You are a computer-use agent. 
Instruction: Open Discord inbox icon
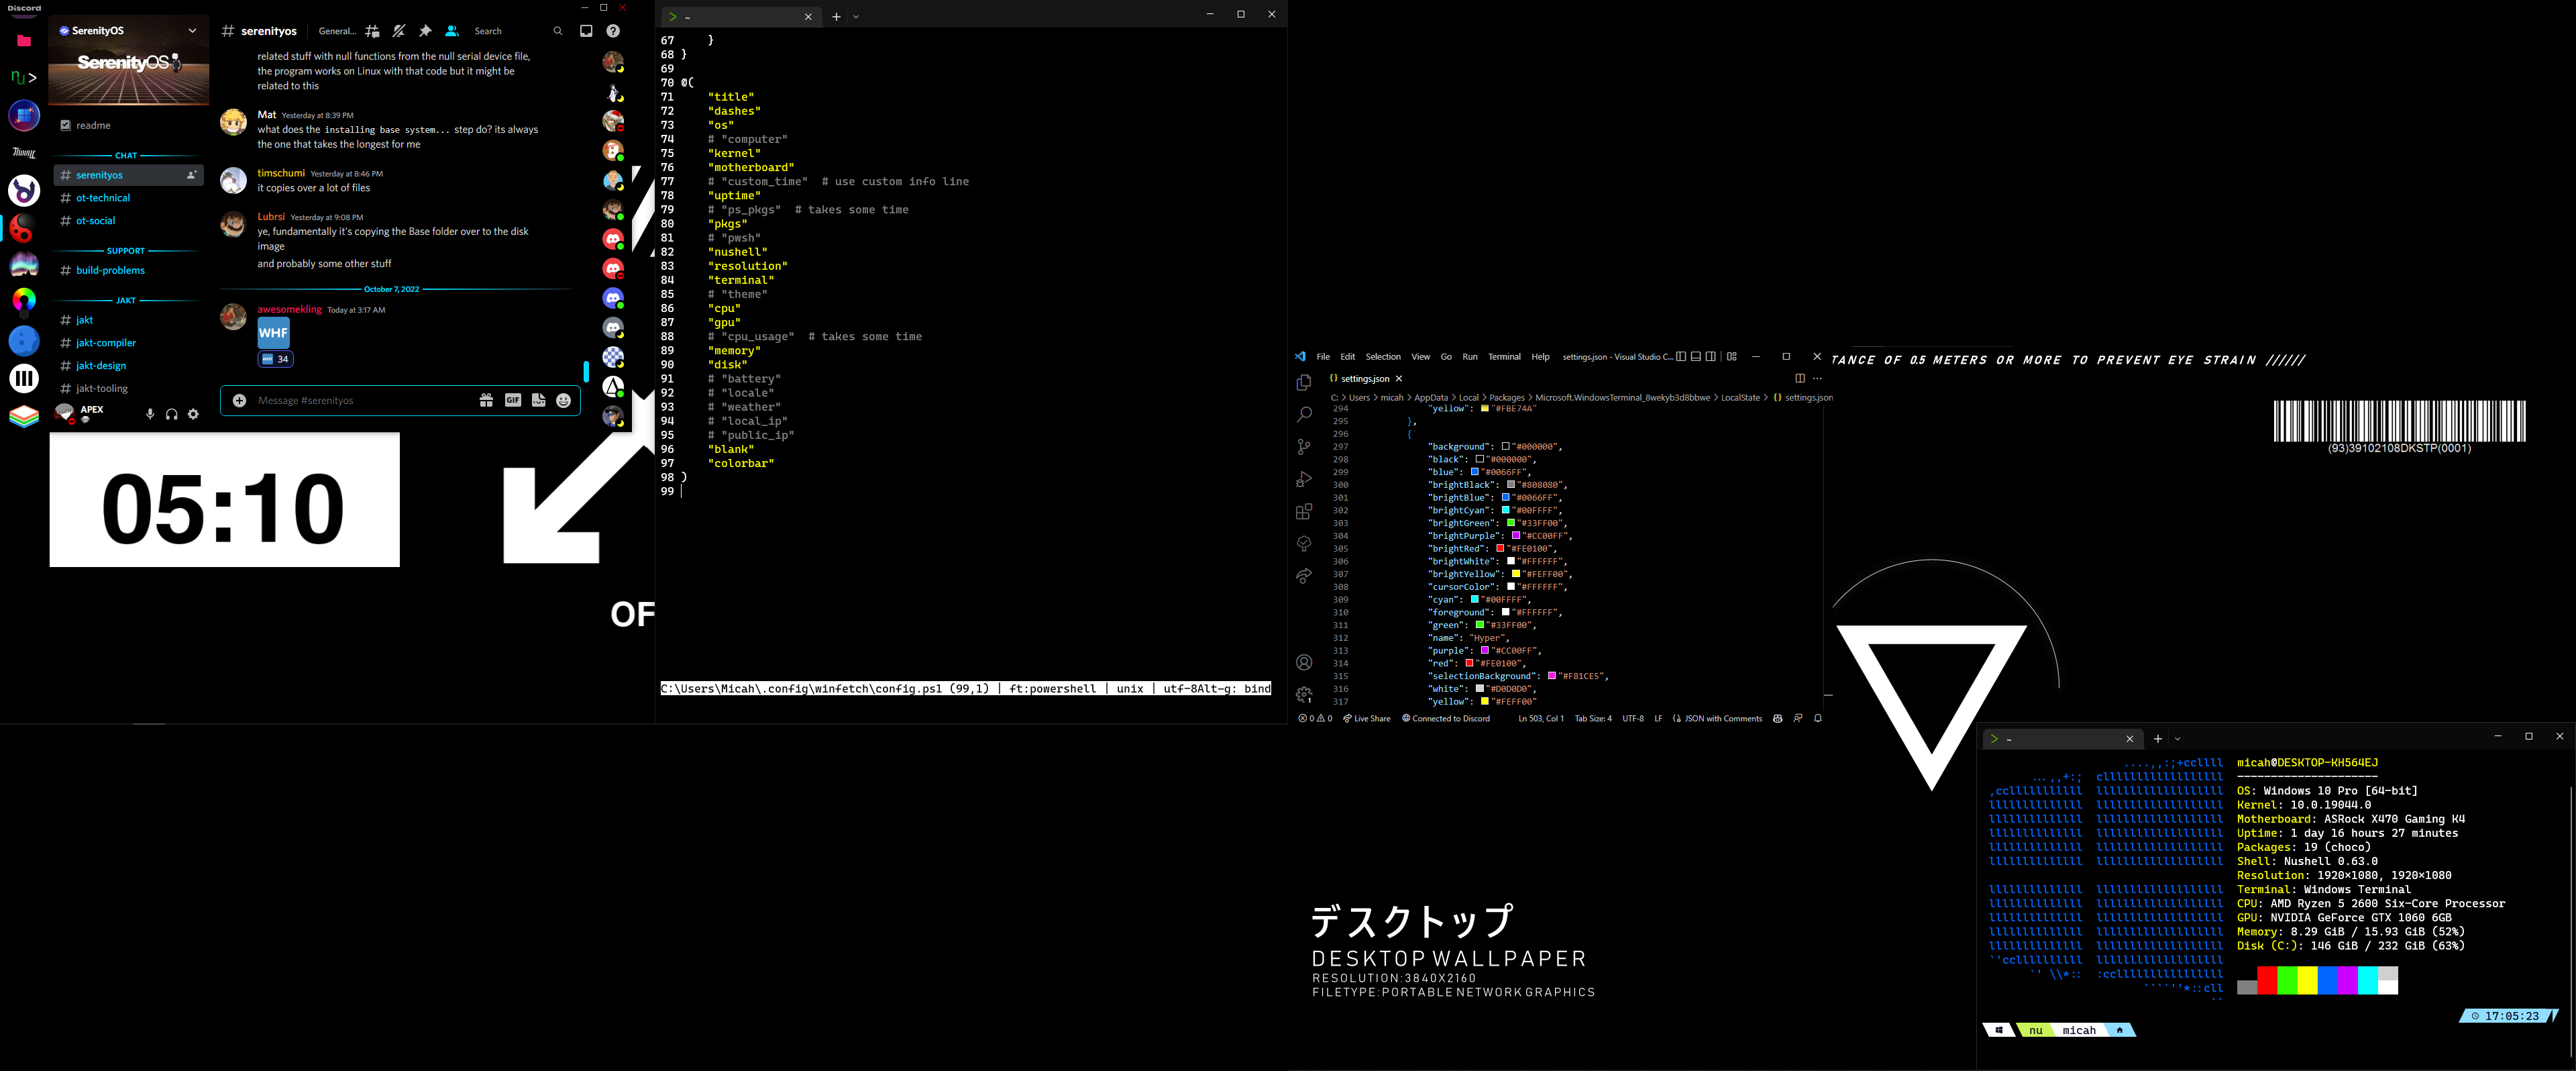click(x=586, y=31)
